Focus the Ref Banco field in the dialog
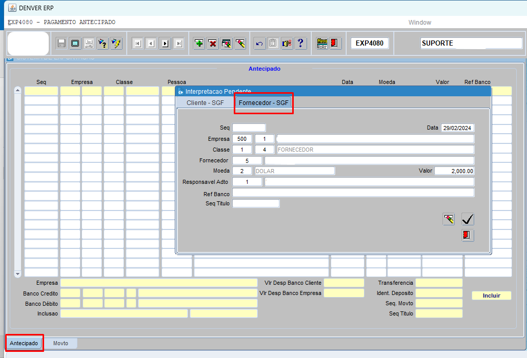 coord(353,193)
